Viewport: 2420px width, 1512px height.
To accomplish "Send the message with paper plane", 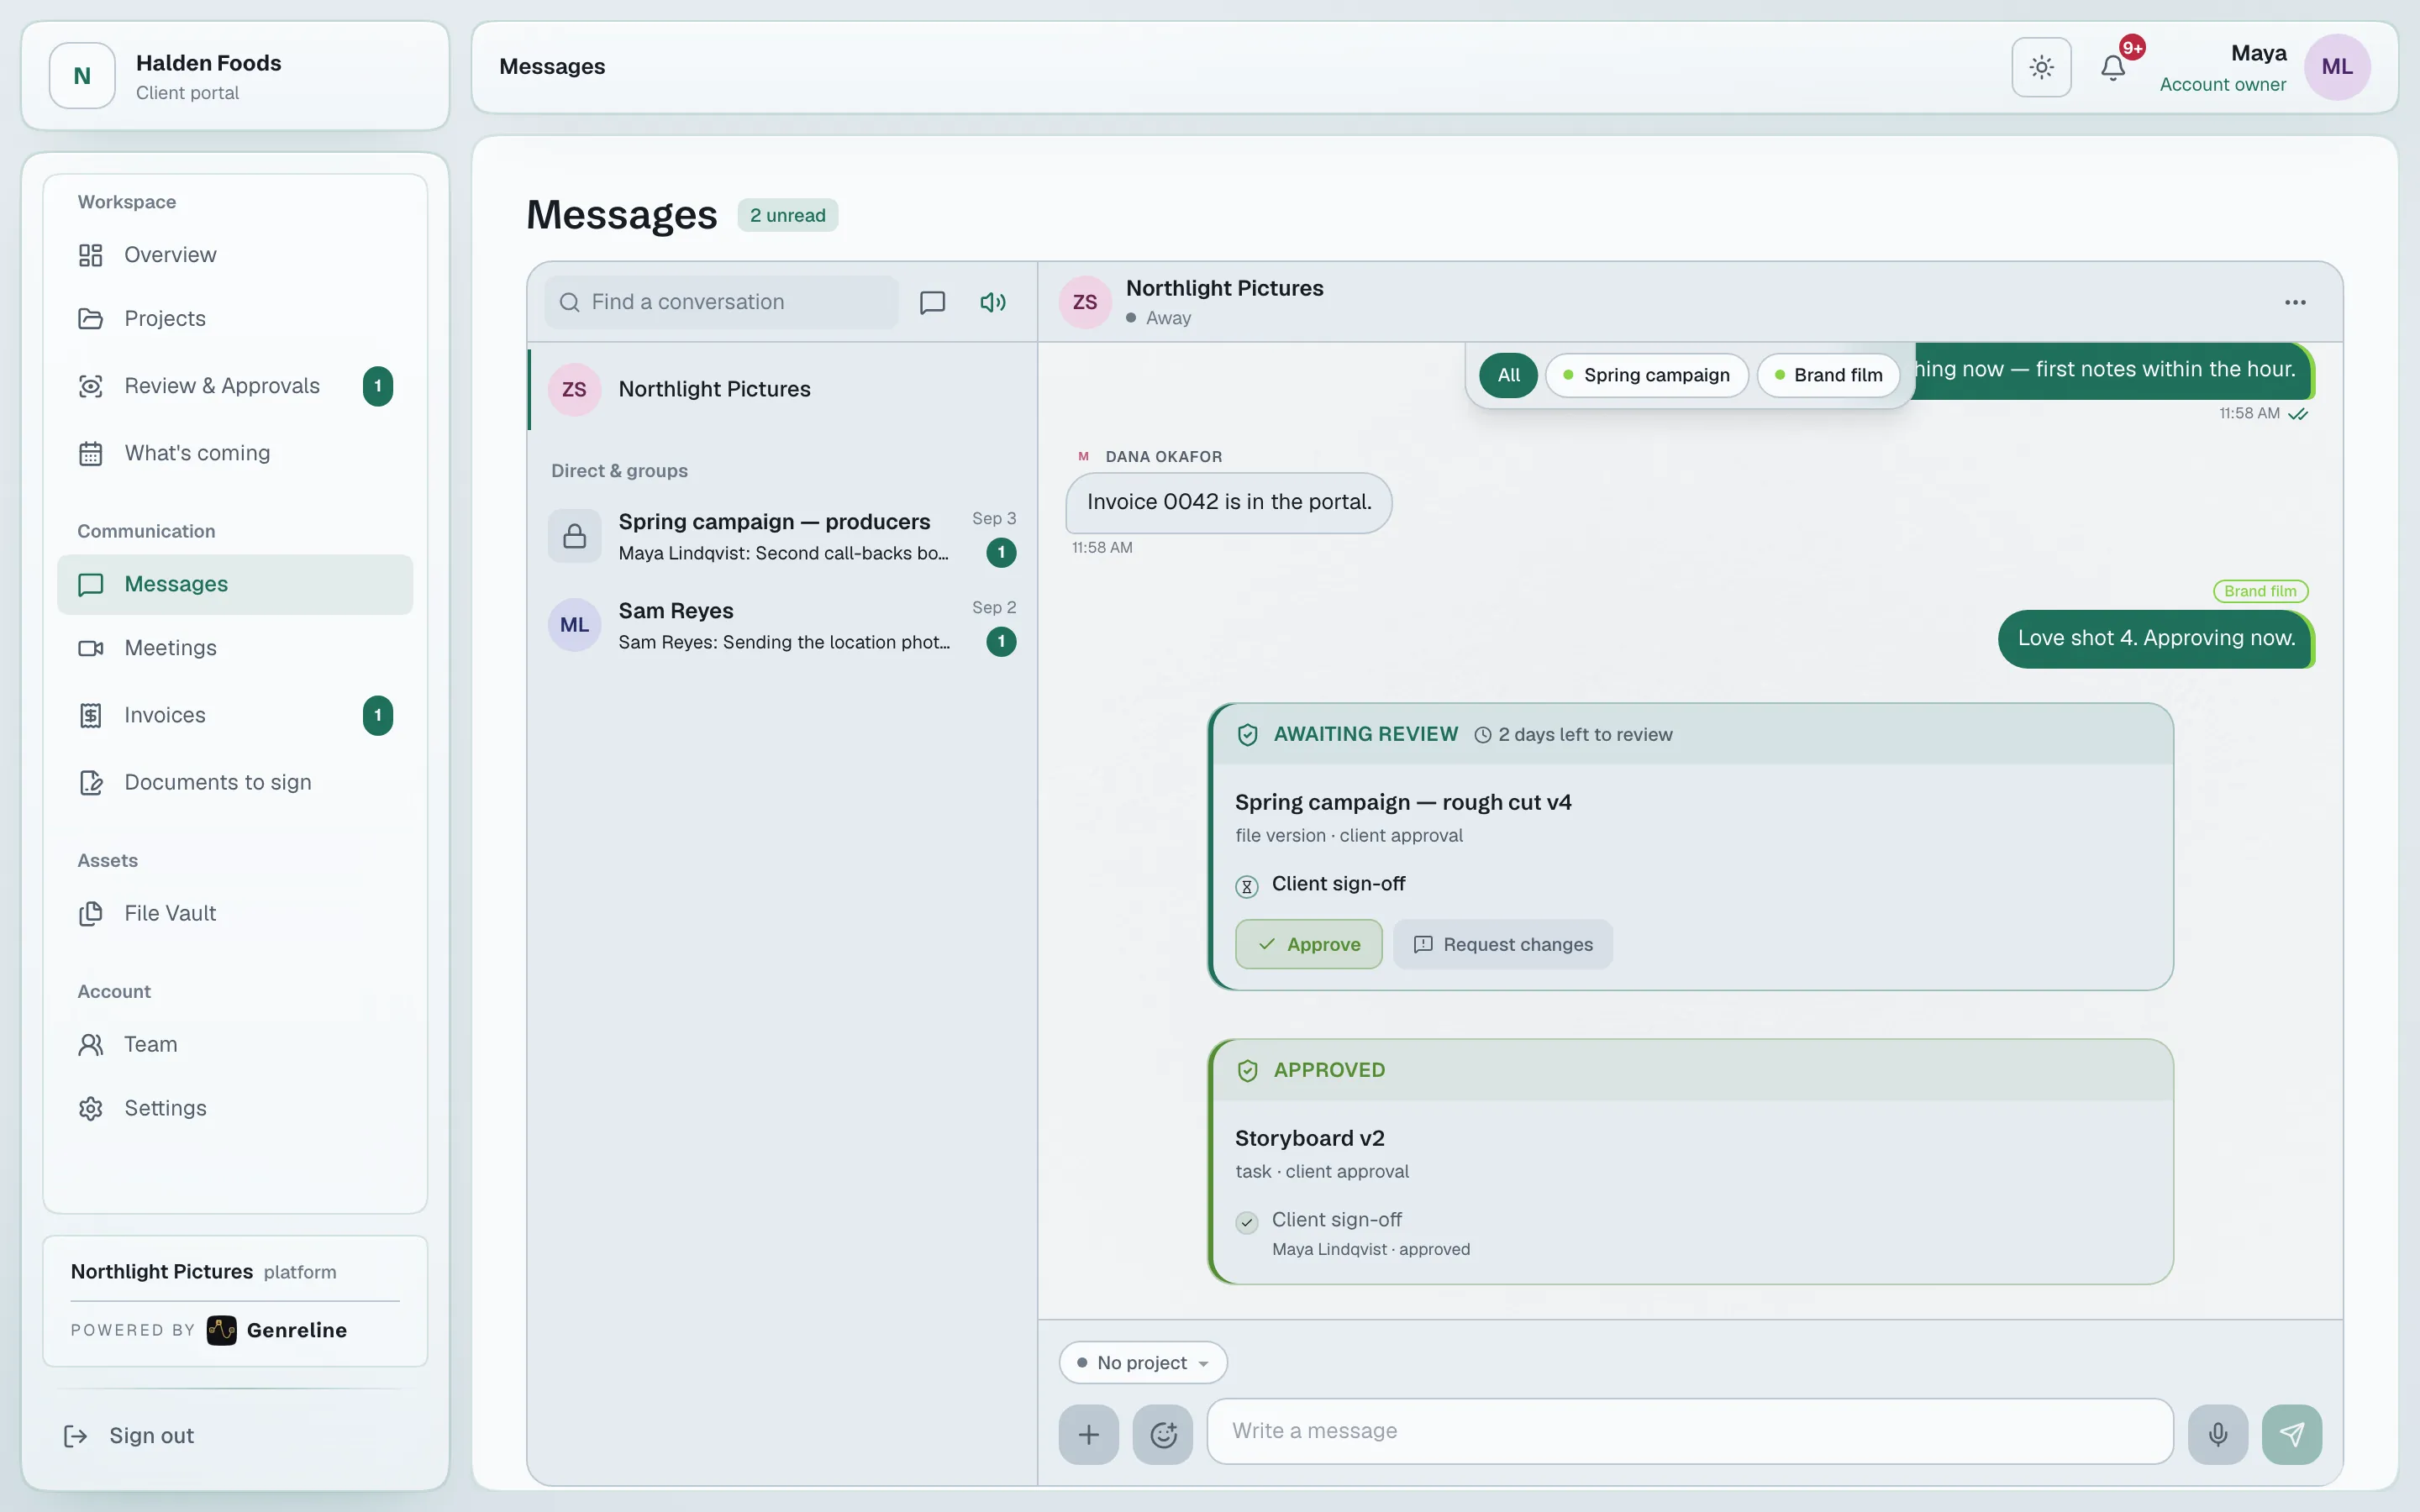I will (x=2292, y=1434).
